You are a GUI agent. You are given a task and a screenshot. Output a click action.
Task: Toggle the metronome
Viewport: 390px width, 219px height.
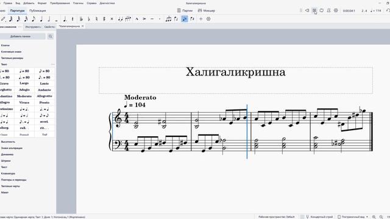pos(329,10)
